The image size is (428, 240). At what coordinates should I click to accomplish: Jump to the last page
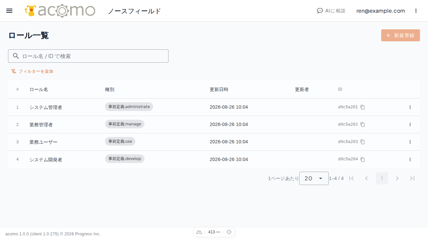click(x=412, y=178)
